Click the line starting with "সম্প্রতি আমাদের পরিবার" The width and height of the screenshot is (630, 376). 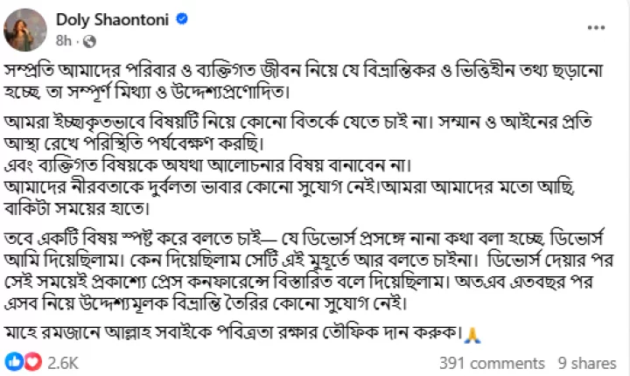[306, 70]
